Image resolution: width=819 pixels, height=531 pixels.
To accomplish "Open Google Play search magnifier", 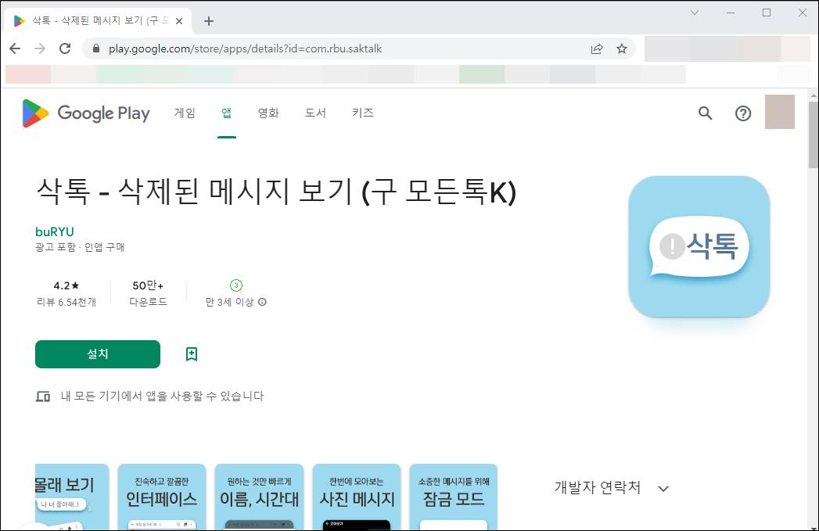I will (x=705, y=113).
